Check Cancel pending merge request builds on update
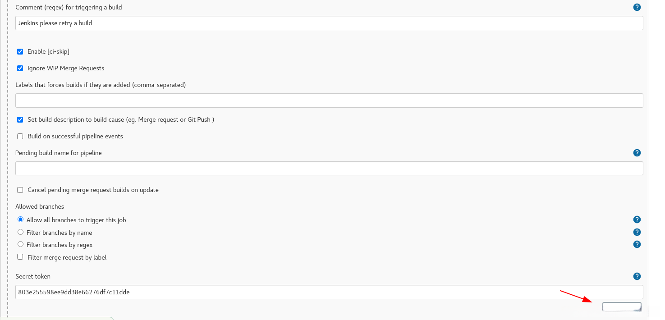Image resolution: width=665 pixels, height=320 pixels. coord(20,190)
